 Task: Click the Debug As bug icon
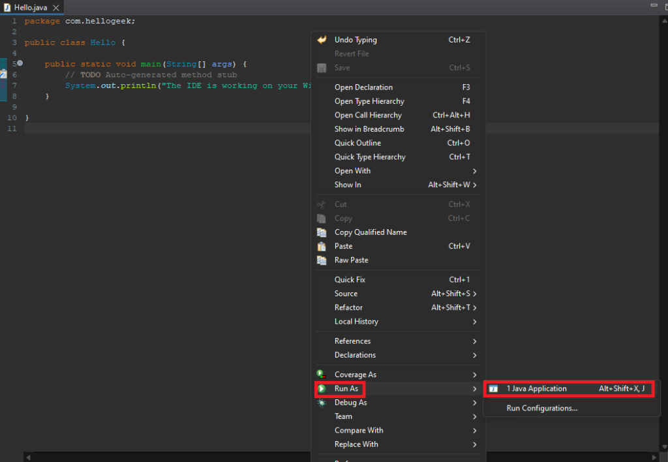tap(322, 403)
